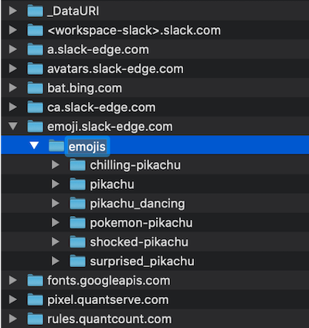Image resolution: width=309 pixels, height=328 pixels.
Task: Click the pikachu_dancing folder icon
Action: point(77,204)
